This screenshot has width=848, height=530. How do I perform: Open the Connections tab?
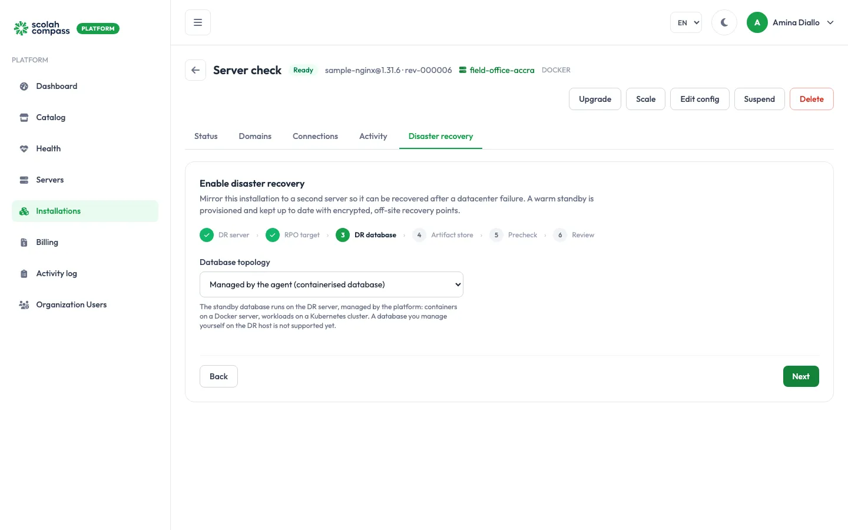(x=315, y=137)
